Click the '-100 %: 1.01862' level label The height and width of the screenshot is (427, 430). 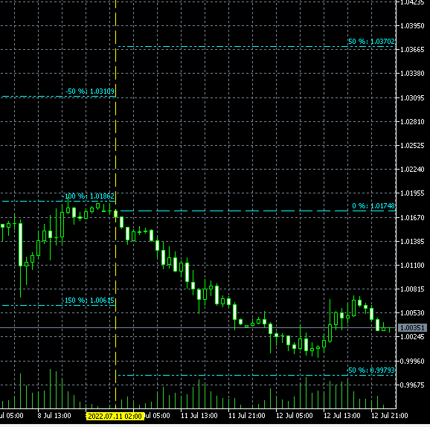pos(88,196)
